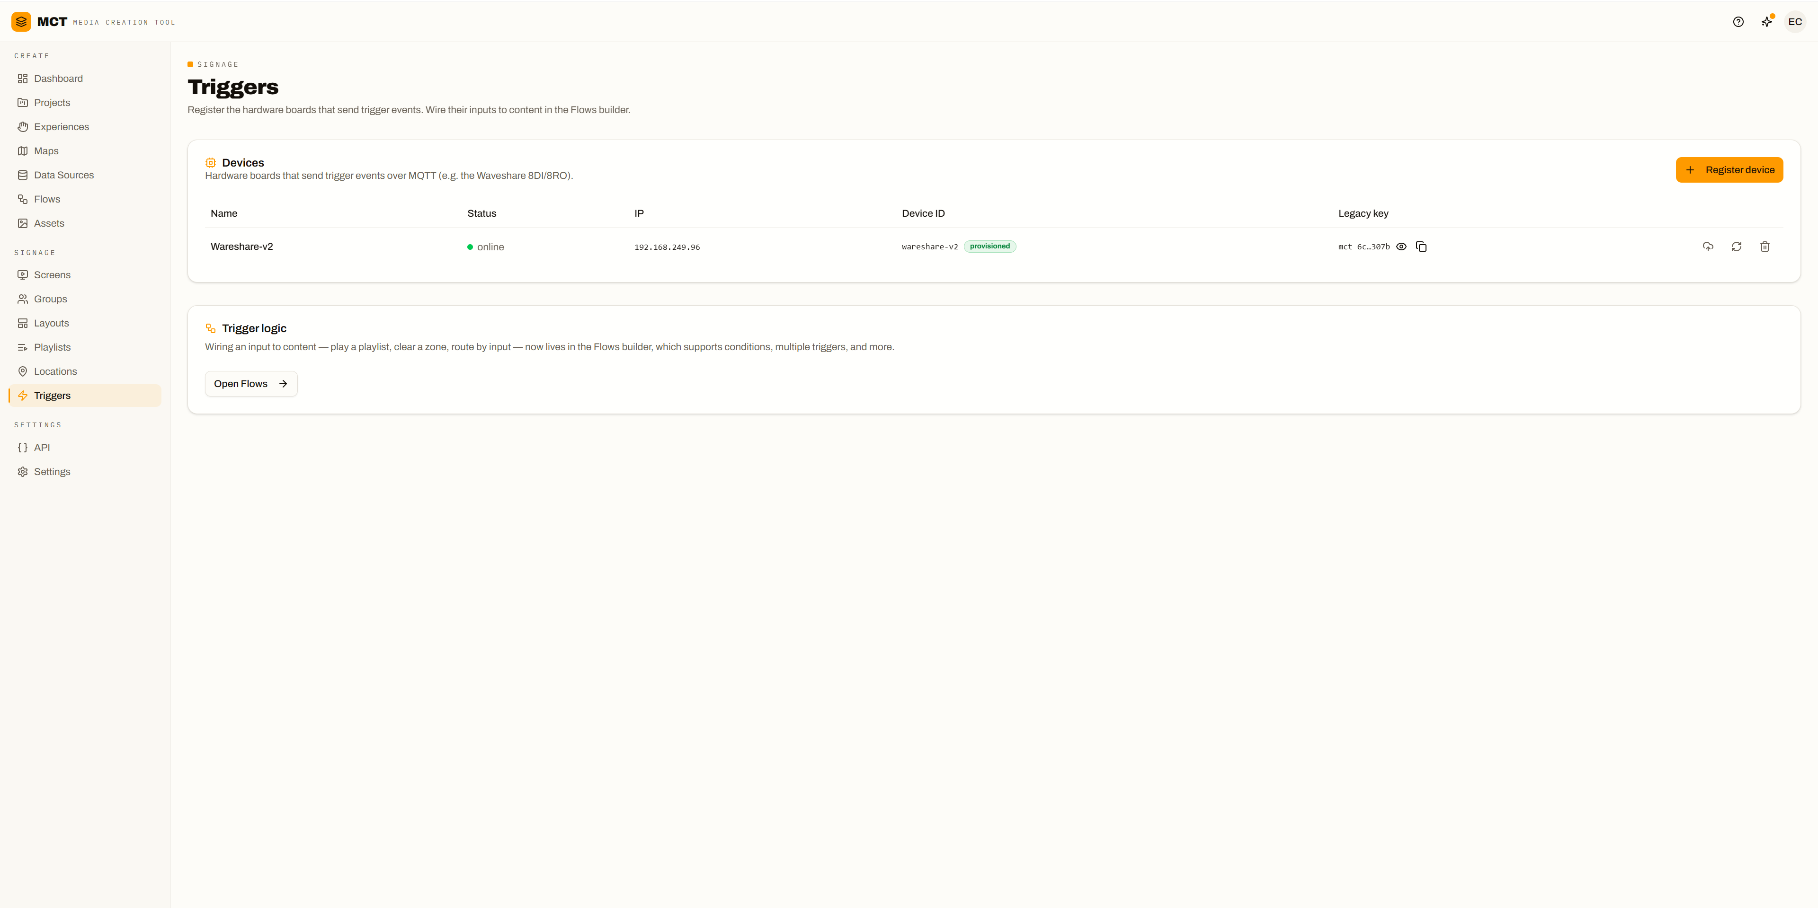Image resolution: width=1818 pixels, height=908 pixels.
Task: Click the Status column header
Action: coord(481,213)
